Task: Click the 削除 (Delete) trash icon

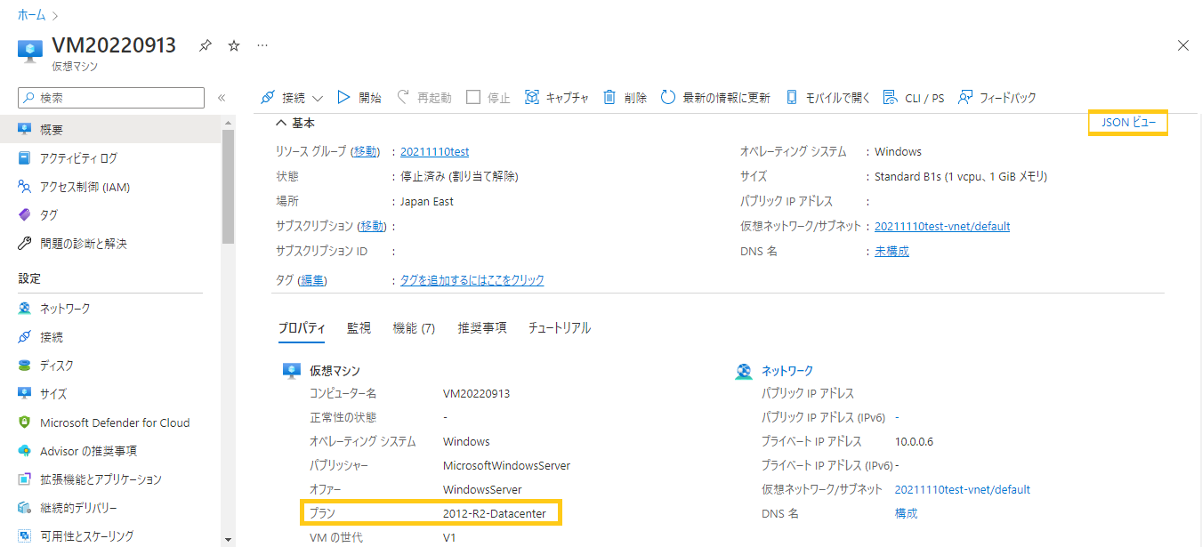Action: (625, 97)
